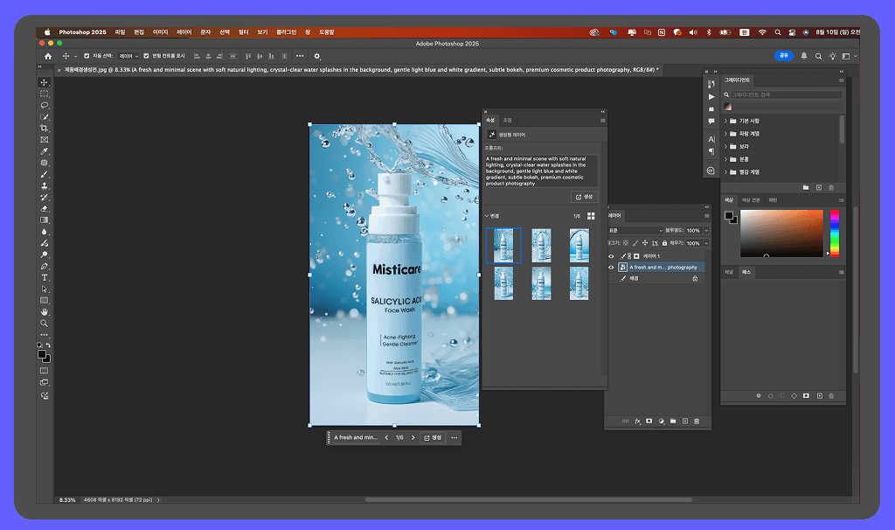The width and height of the screenshot is (895, 530).
Task: Open the 플러그인 (Plugins) menu
Action: tap(287, 32)
